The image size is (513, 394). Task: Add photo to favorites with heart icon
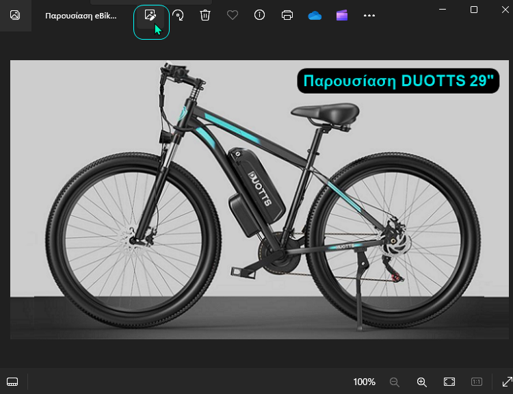coord(233,15)
